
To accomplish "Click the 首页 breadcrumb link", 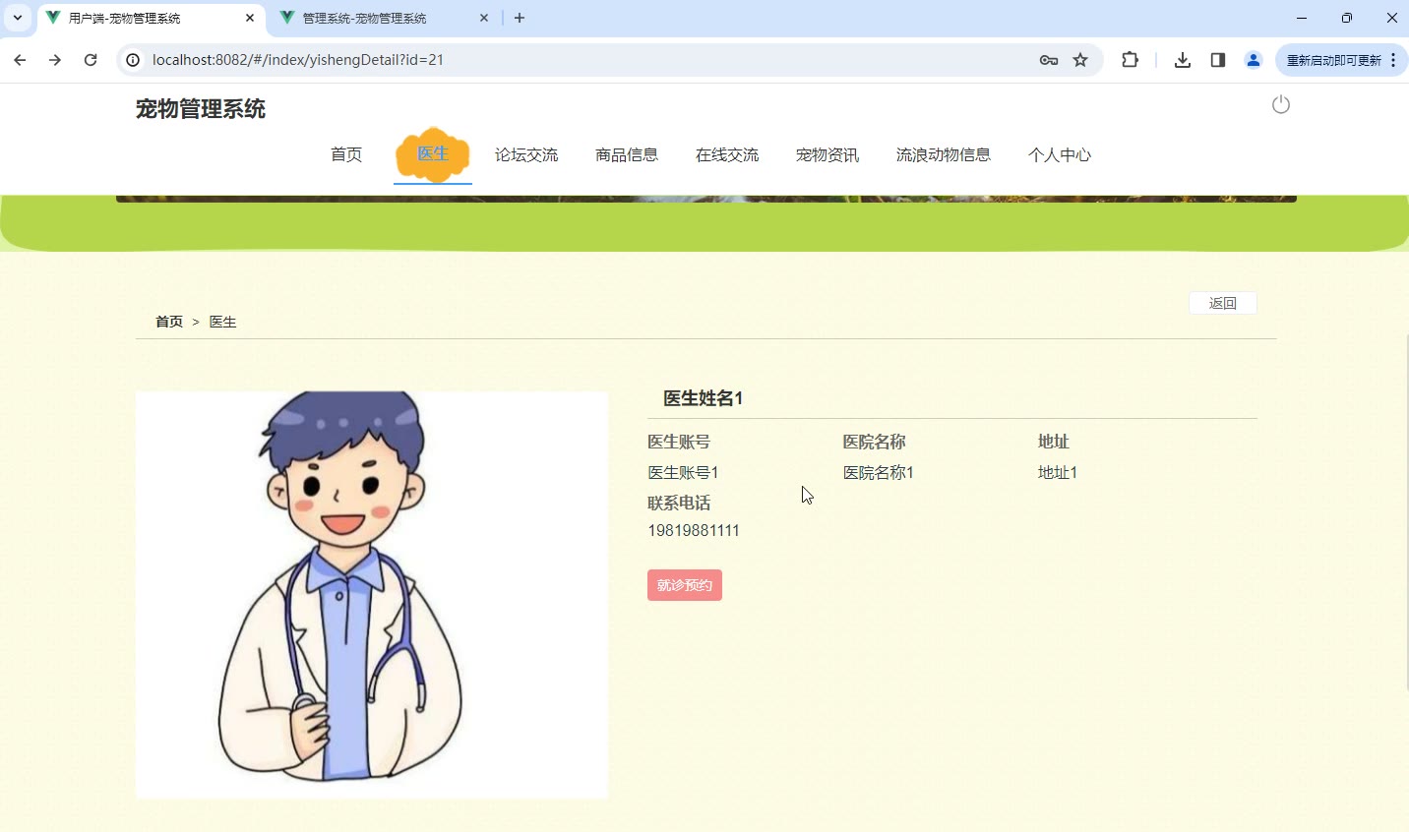I will pos(169,322).
